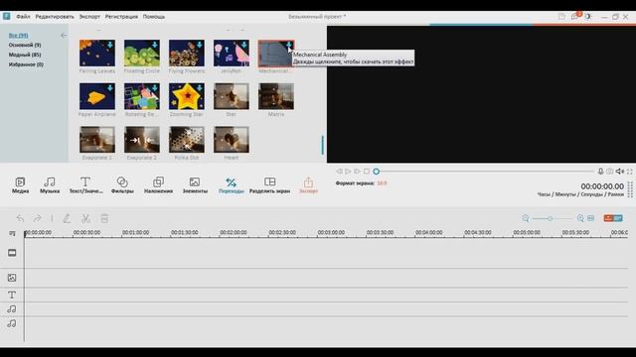Select the Mechanical Assembly transition thumbnail

tap(276, 54)
